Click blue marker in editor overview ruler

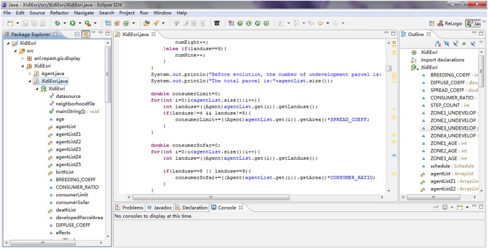tap(394, 155)
